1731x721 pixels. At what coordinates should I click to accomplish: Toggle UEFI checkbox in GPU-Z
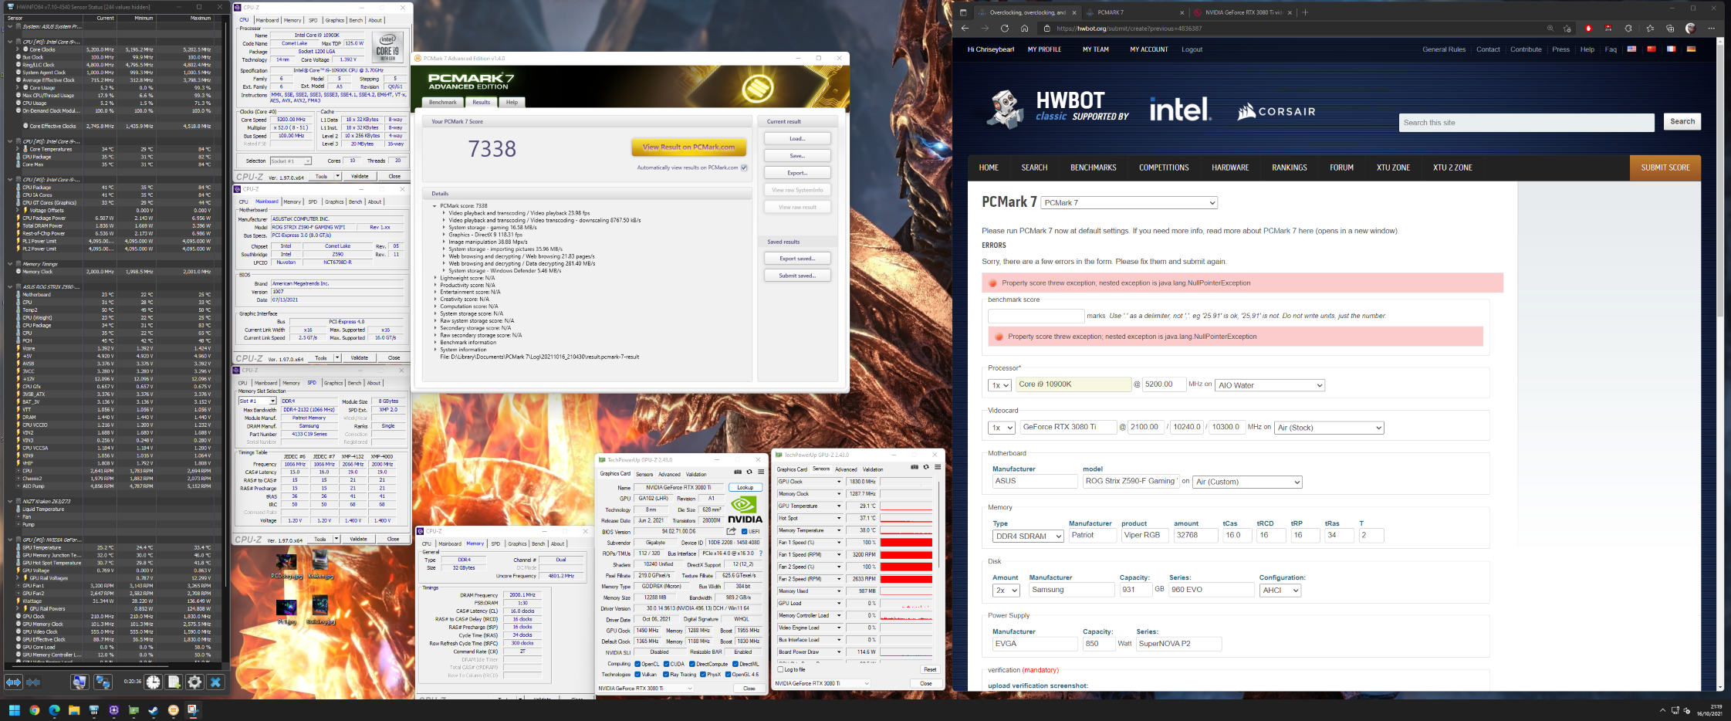click(x=744, y=531)
